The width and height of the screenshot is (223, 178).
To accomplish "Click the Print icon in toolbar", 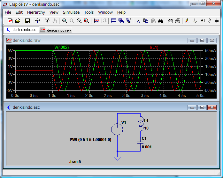I will point(178,21).
